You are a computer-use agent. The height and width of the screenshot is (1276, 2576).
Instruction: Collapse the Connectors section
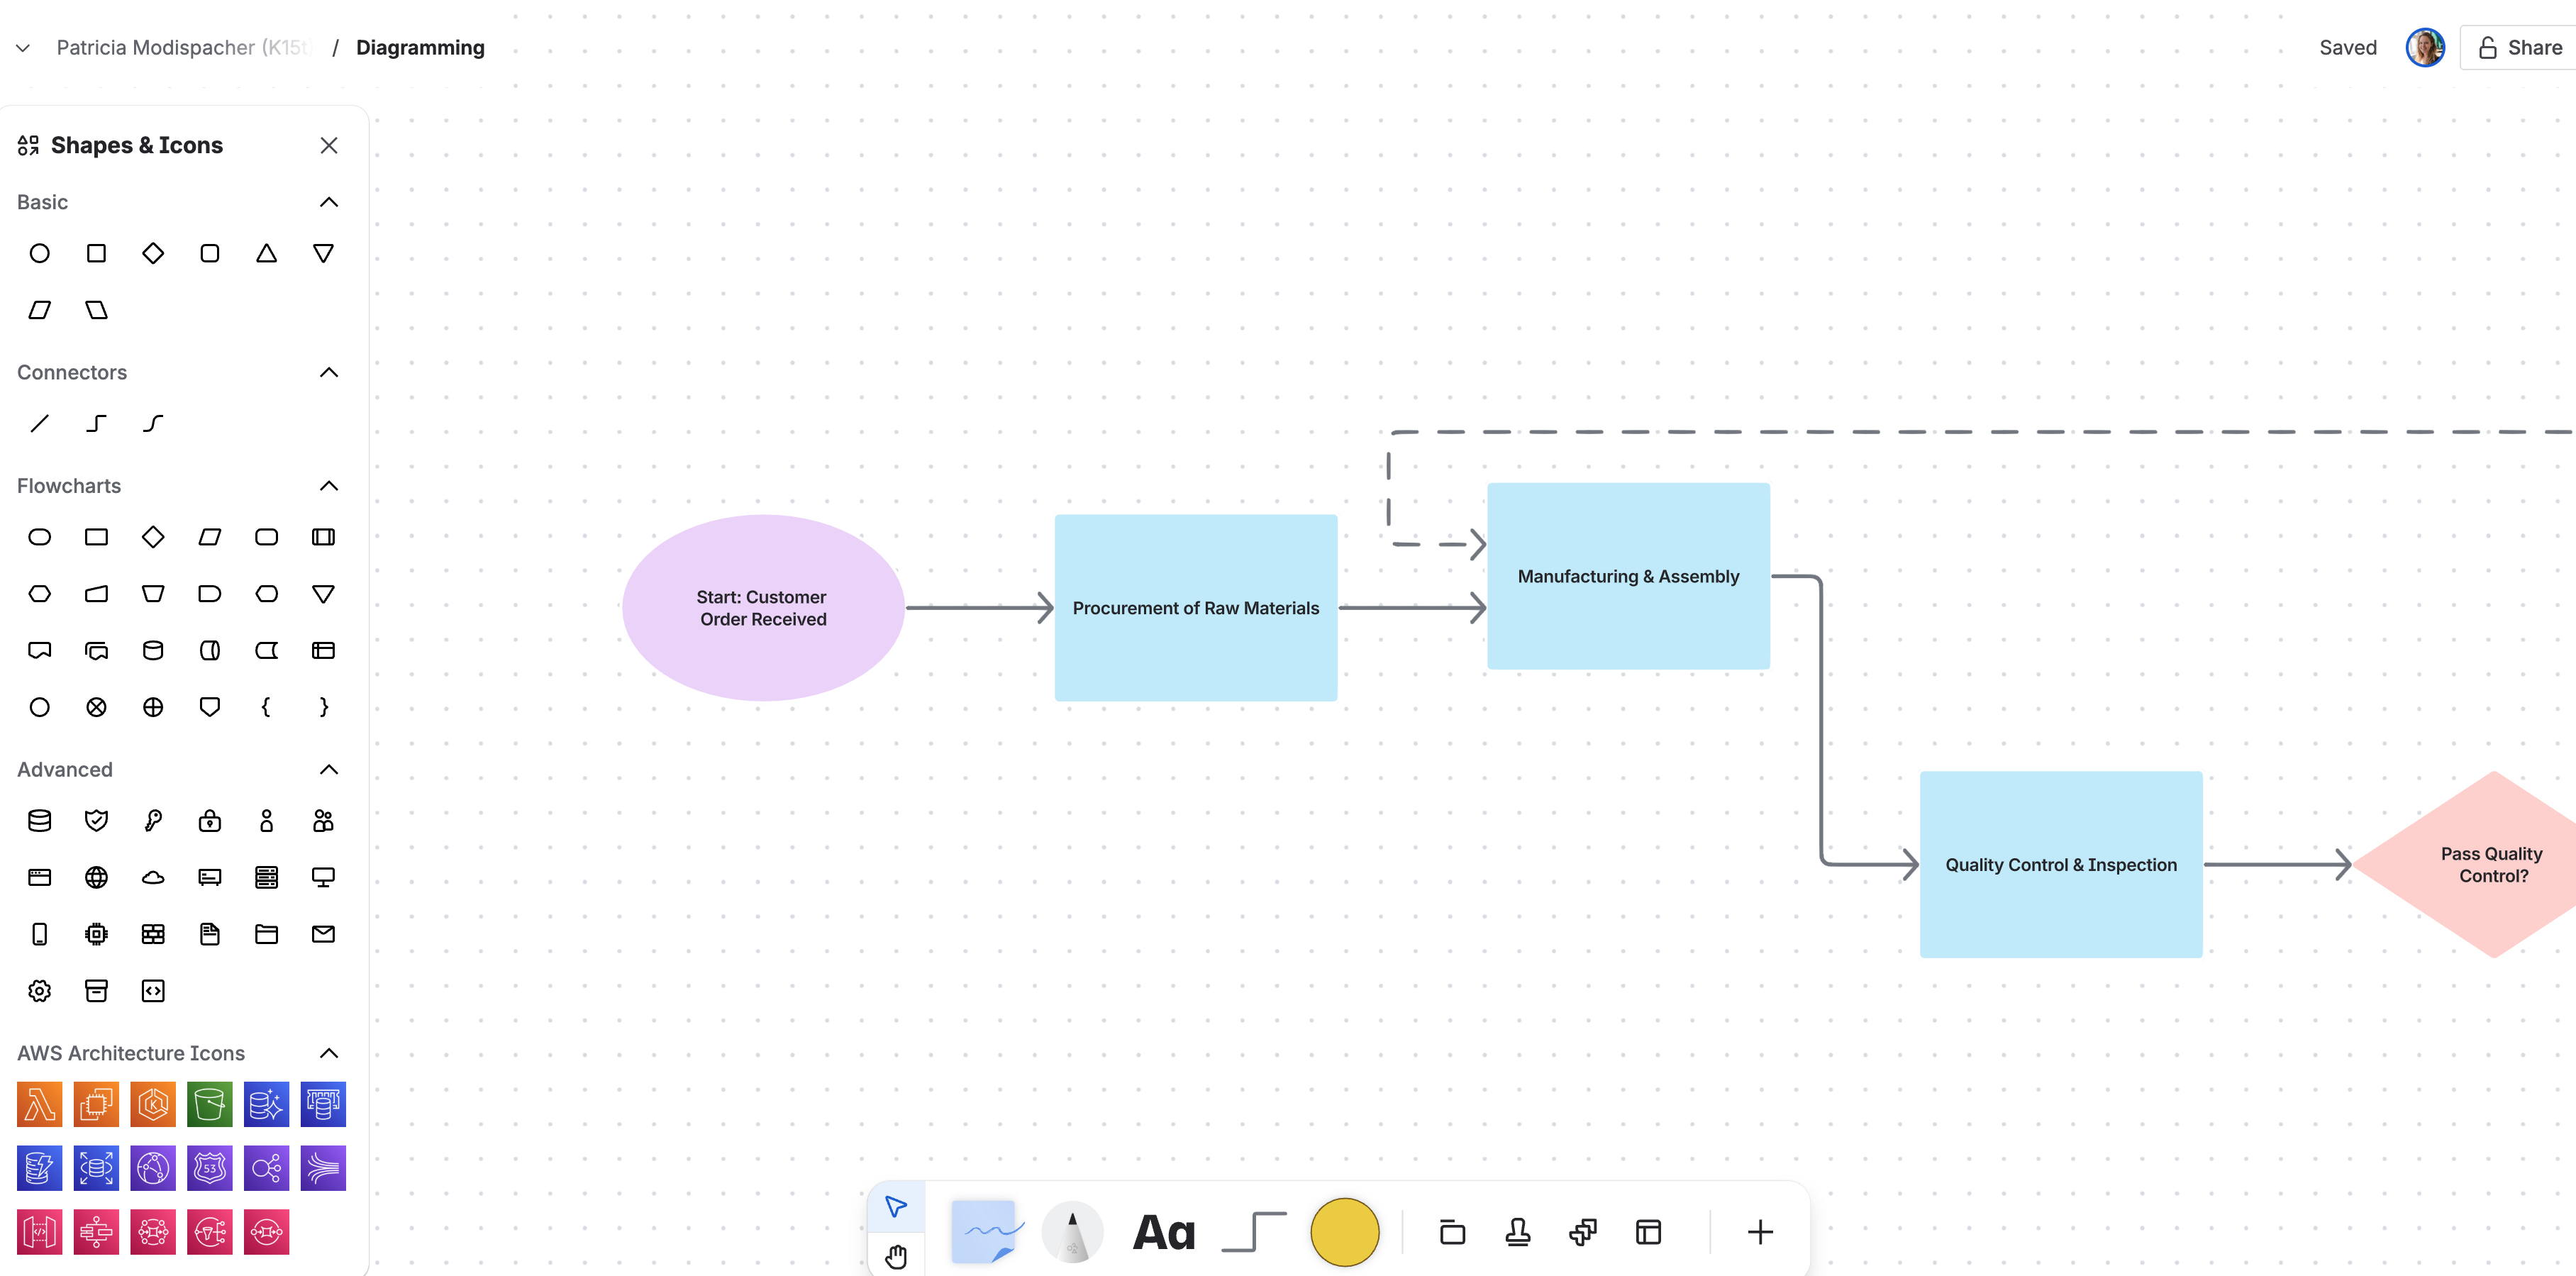328,372
